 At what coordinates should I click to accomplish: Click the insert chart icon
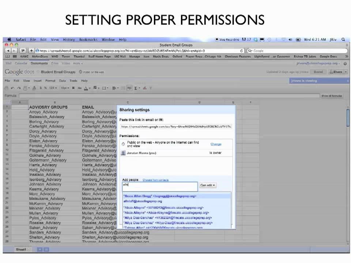click(x=145, y=88)
